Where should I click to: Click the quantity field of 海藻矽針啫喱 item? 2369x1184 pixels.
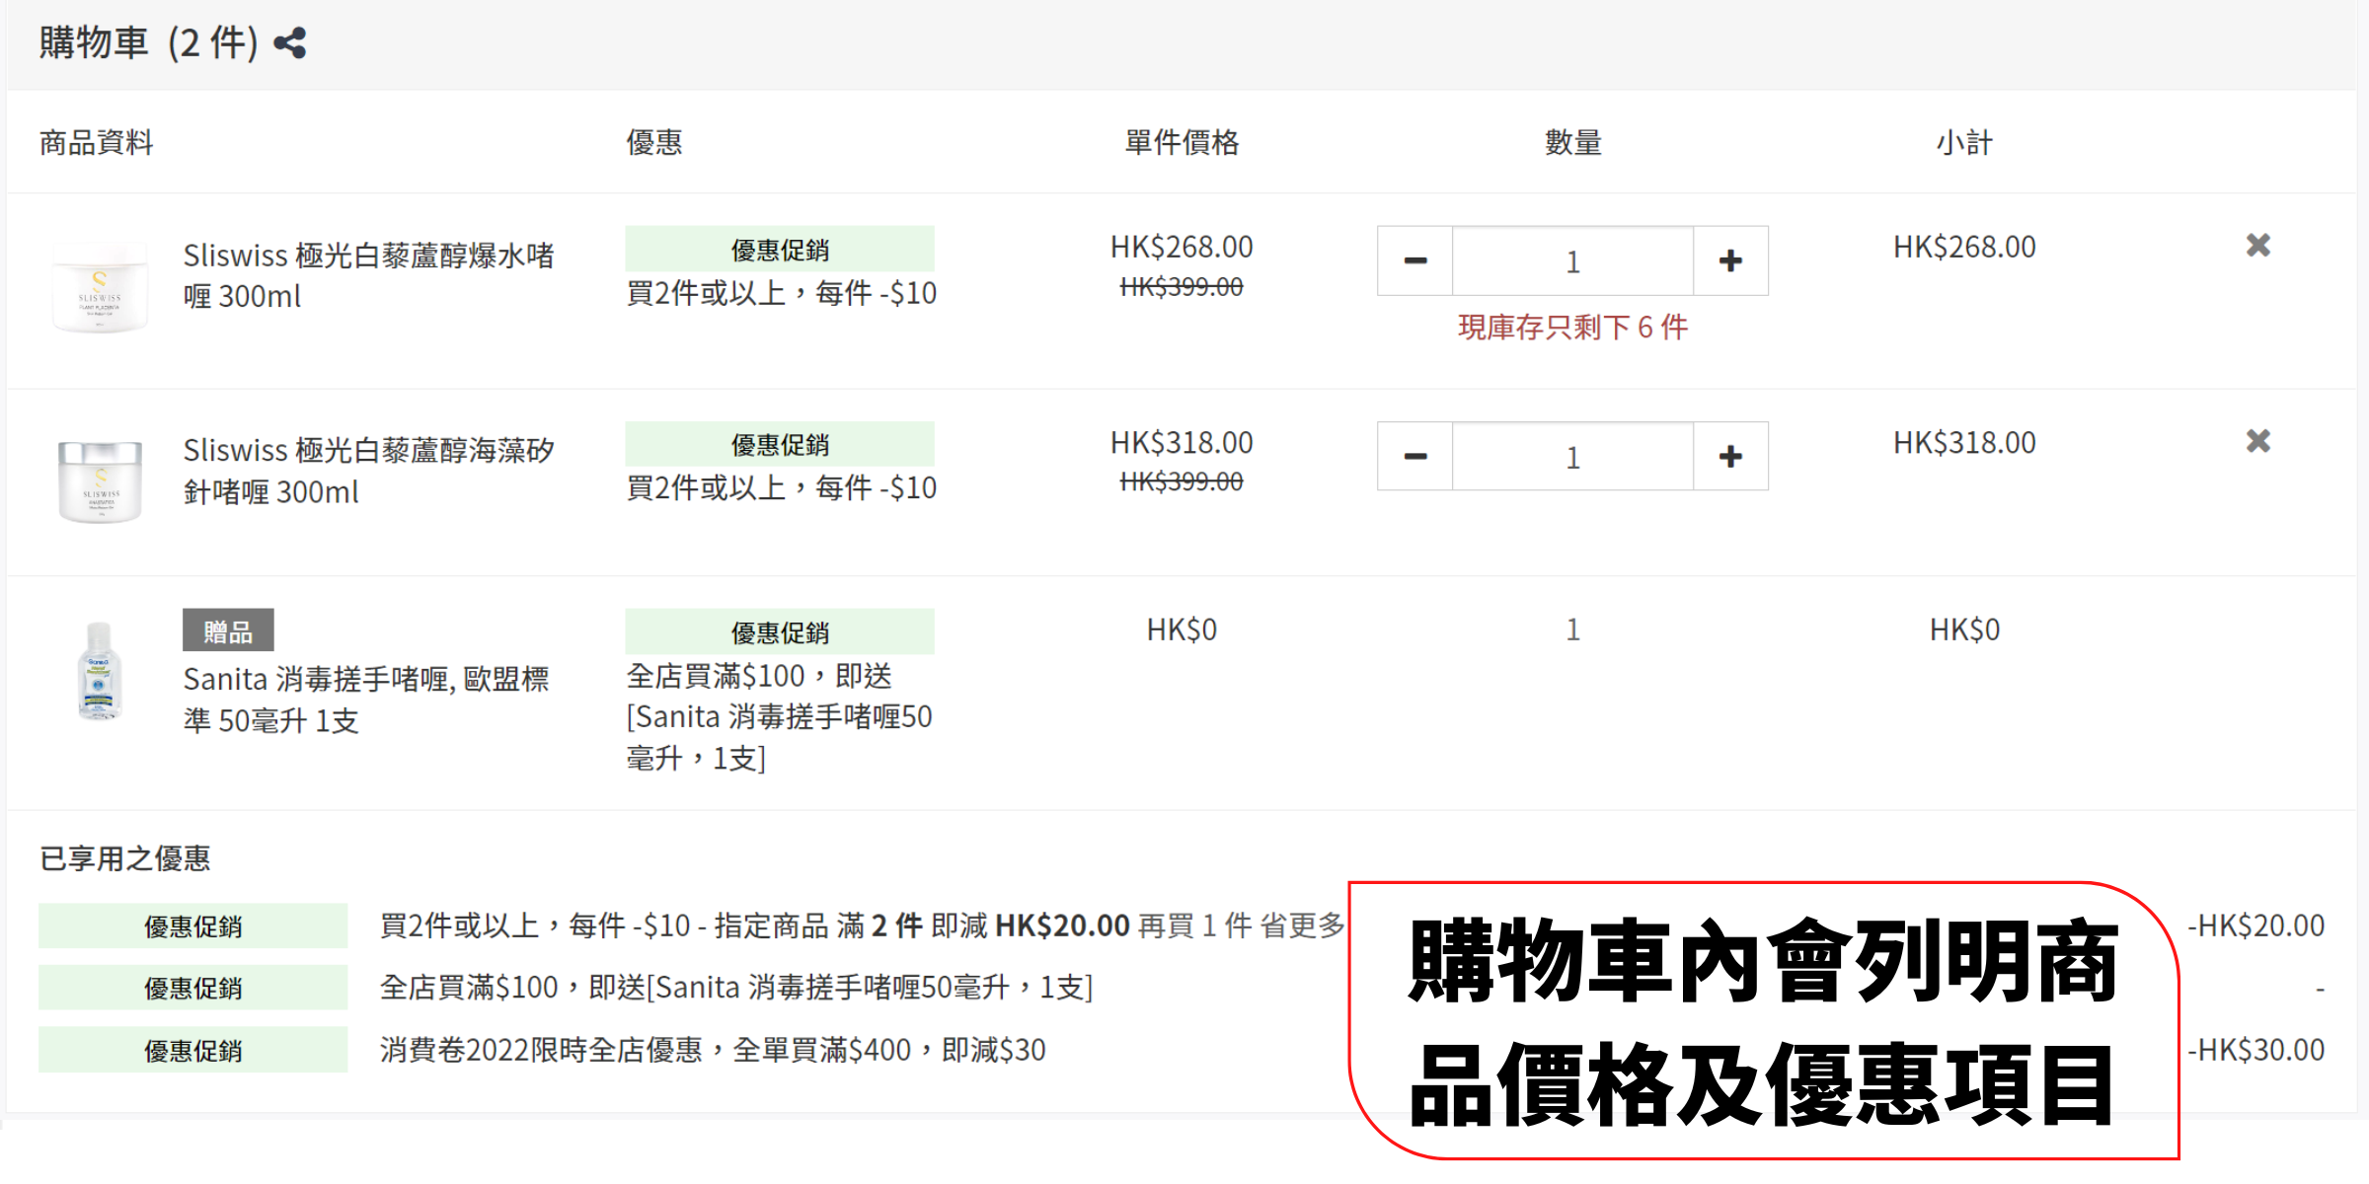pos(1572,457)
